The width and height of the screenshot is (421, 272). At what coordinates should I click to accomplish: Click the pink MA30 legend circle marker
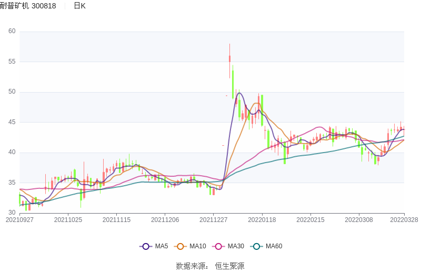[218, 246]
